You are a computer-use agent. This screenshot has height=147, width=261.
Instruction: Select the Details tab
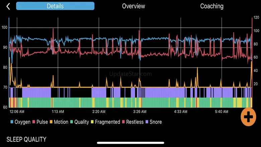tap(55, 6)
